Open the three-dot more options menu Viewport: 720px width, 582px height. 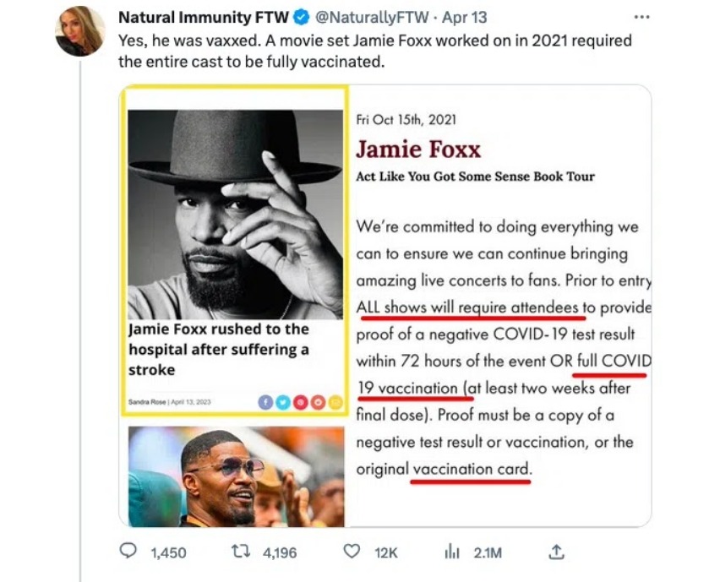click(641, 18)
